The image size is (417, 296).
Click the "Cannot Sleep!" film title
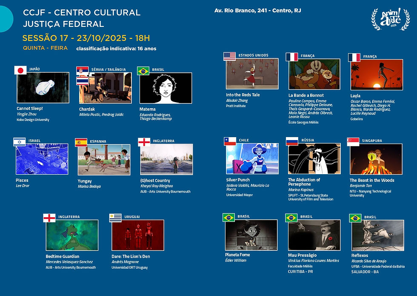point(29,109)
